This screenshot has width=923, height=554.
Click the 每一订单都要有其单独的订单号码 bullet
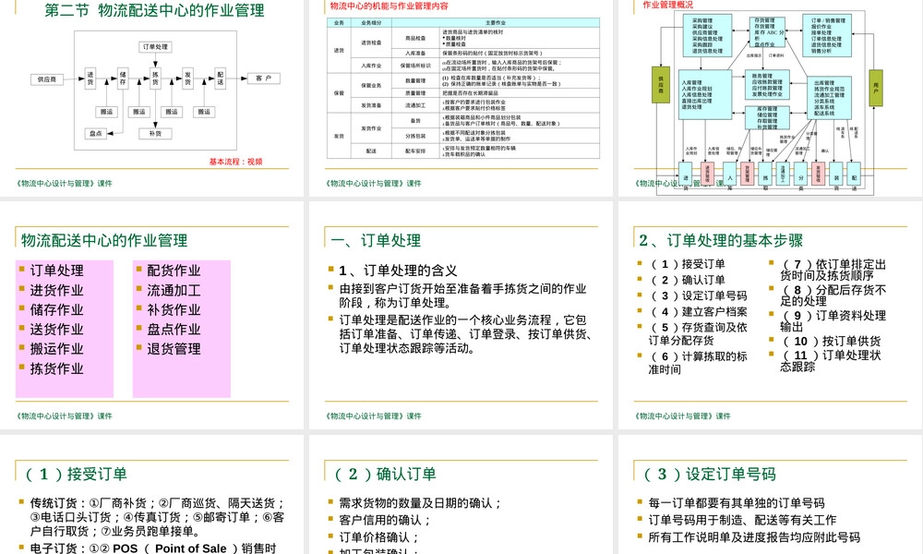736,503
